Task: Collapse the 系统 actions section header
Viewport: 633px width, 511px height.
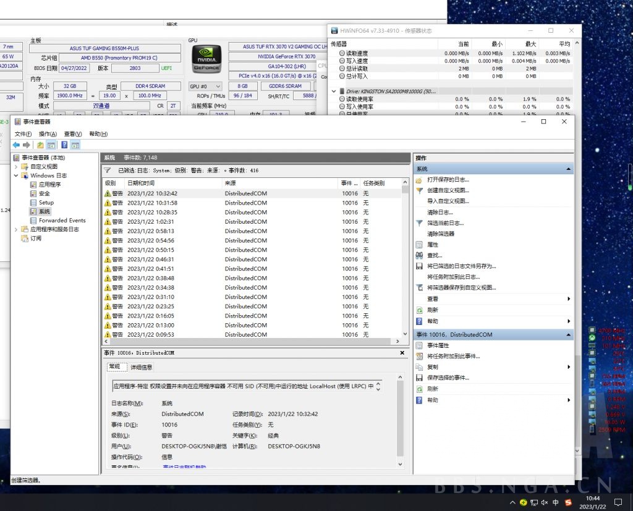Action: click(x=568, y=169)
